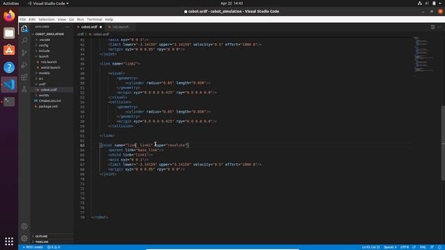This screenshot has height=250, width=445.
Task: Open the Run menu
Action: (x=81, y=19)
